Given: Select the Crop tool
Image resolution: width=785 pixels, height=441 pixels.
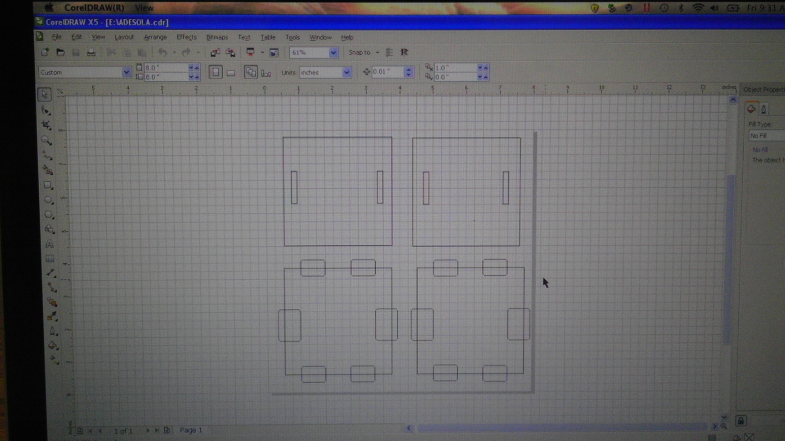Looking at the screenshot, I should tap(46, 125).
